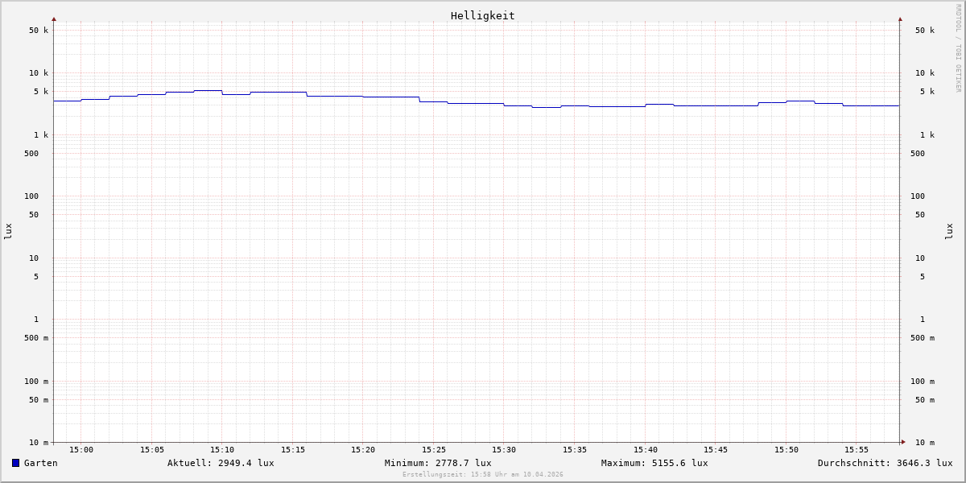Click the 15:05 time axis label
The image size is (966, 483).
(152, 450)
